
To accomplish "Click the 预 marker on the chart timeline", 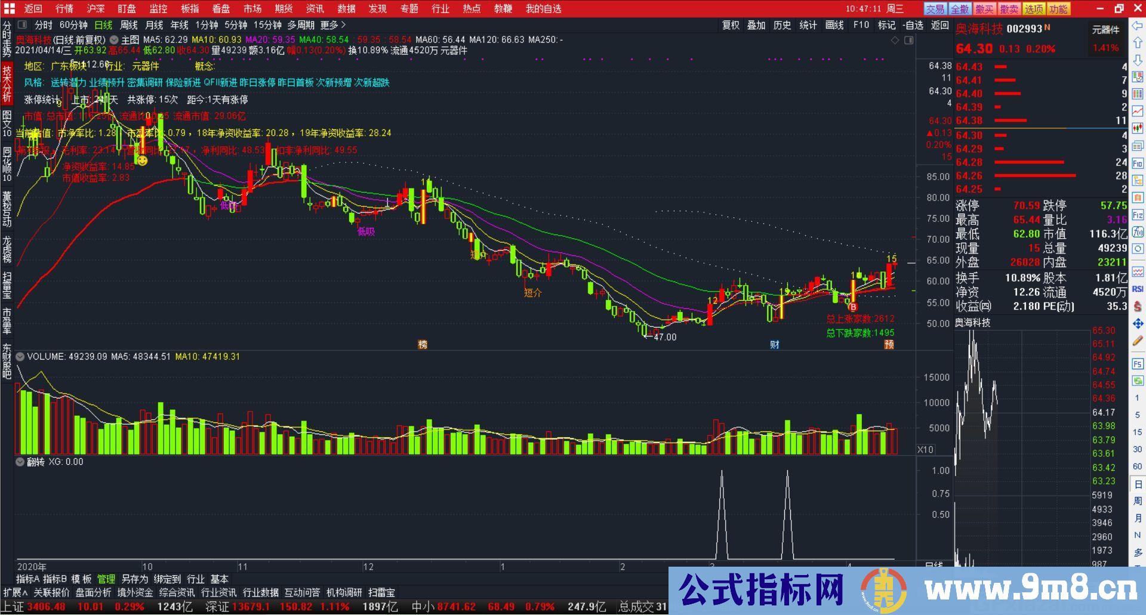I will tap(889, 344).
